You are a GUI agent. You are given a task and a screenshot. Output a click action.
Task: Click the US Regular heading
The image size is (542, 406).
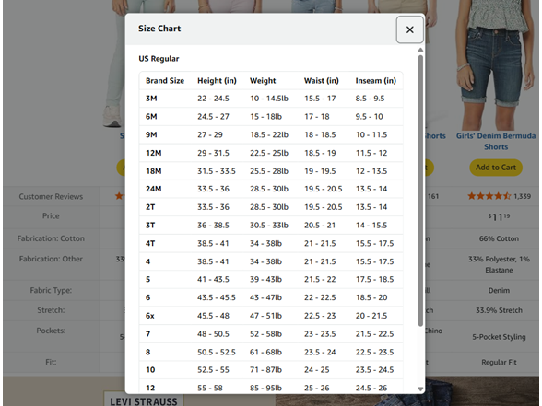159,59
